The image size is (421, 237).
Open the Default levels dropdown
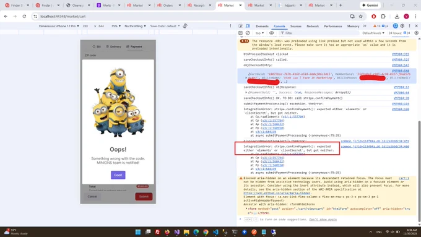373,33
